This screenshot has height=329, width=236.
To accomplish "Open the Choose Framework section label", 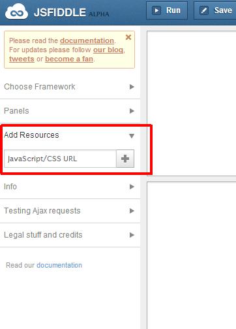I will 40,87.
